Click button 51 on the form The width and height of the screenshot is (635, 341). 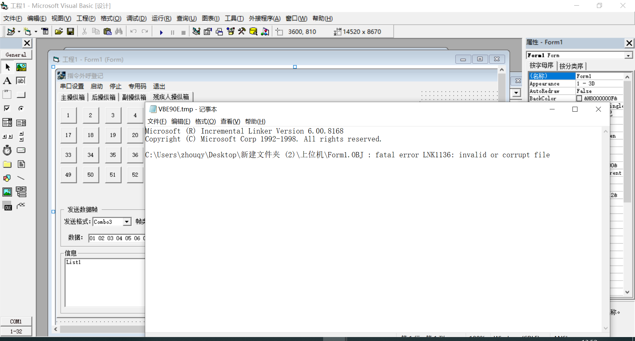[x=113, y=174]
